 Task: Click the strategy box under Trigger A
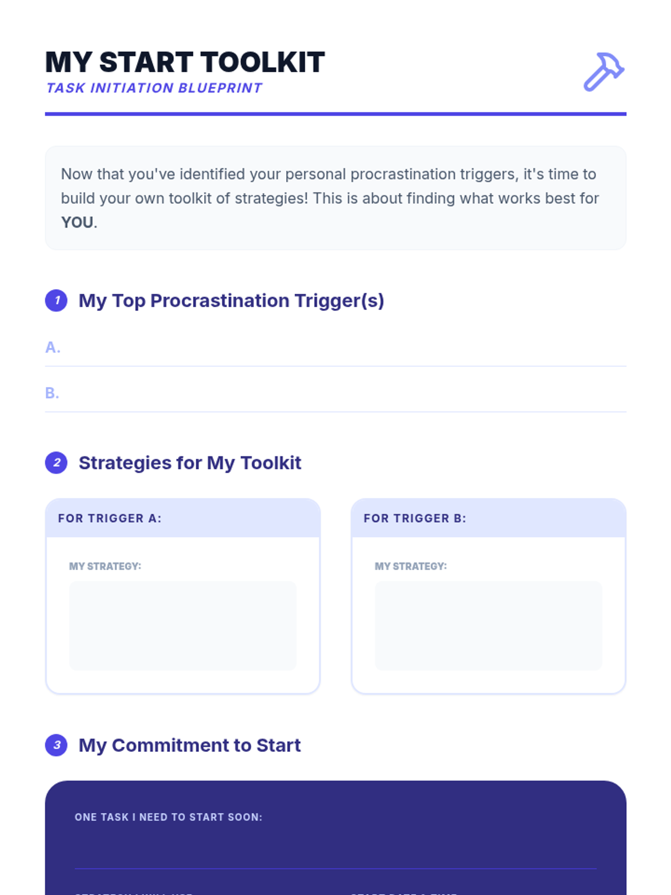[x=183, y=625]
